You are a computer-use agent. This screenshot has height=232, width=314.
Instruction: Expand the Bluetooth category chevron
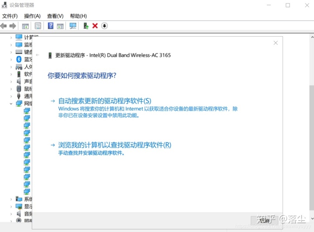(11, 59)
